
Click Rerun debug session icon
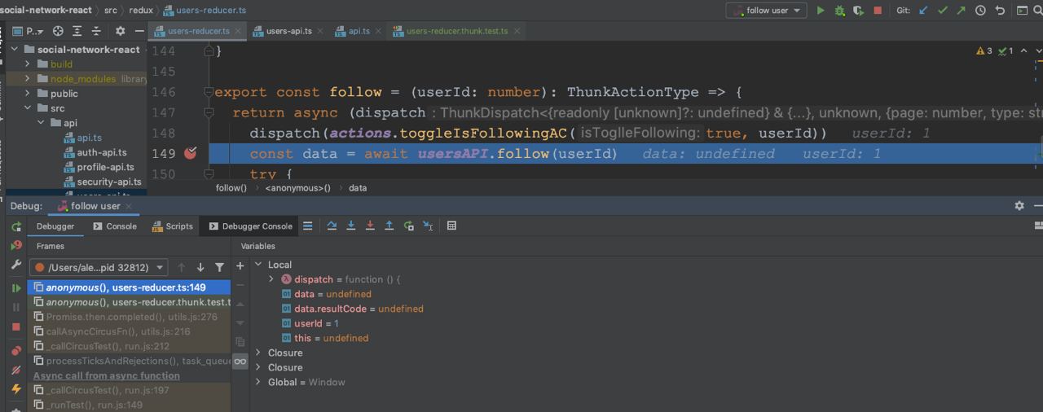[x=15, y=227]
